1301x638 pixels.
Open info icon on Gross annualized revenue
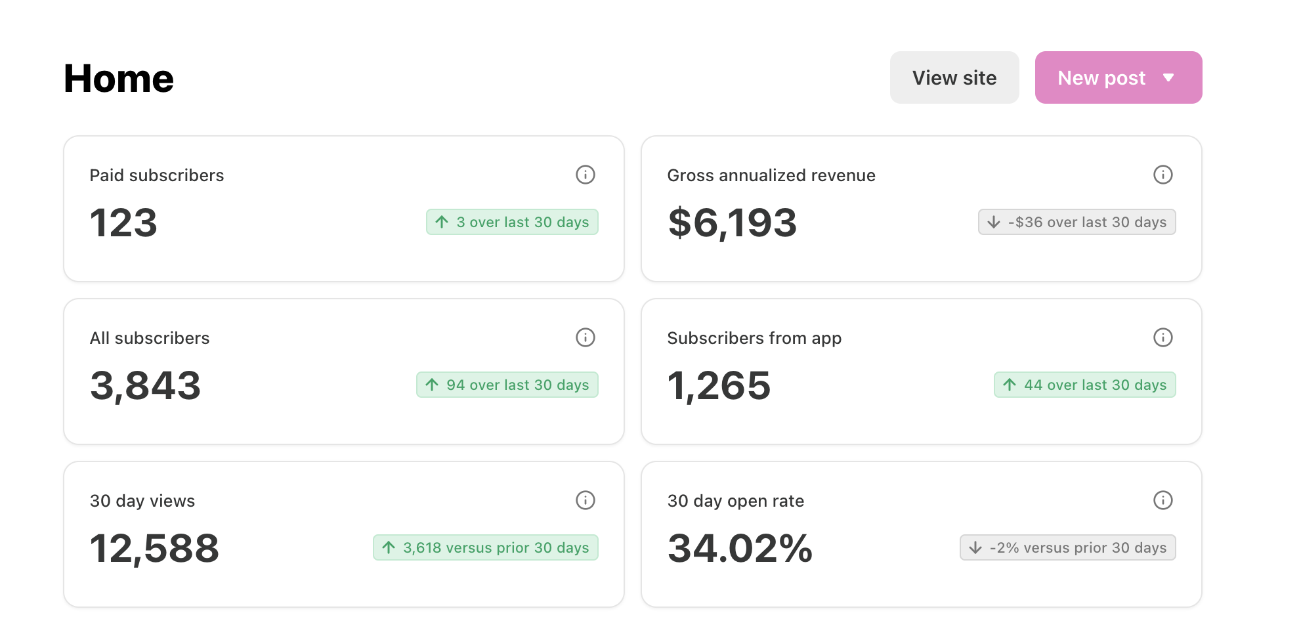(1162, 175)
